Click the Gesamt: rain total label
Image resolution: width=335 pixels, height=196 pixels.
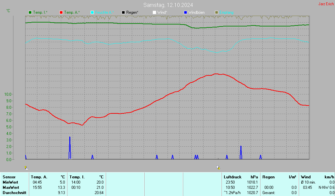[269, 193]
